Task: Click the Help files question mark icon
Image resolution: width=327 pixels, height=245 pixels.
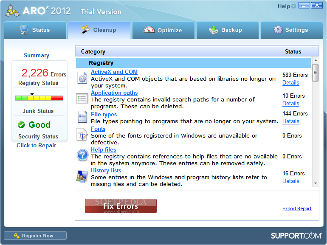Action: tap(82, 155)
